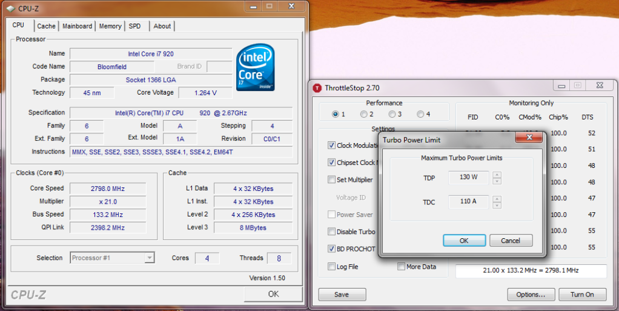Viewport: 619px width, 311px height.
Task: Enable the More Data checkbox
Action: click(x=401, y=267)
